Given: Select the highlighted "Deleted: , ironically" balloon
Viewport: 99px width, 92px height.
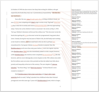Looking at the screenshot, I should (x=85, y=47).
